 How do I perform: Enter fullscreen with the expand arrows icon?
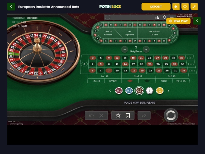click(194, 7)
